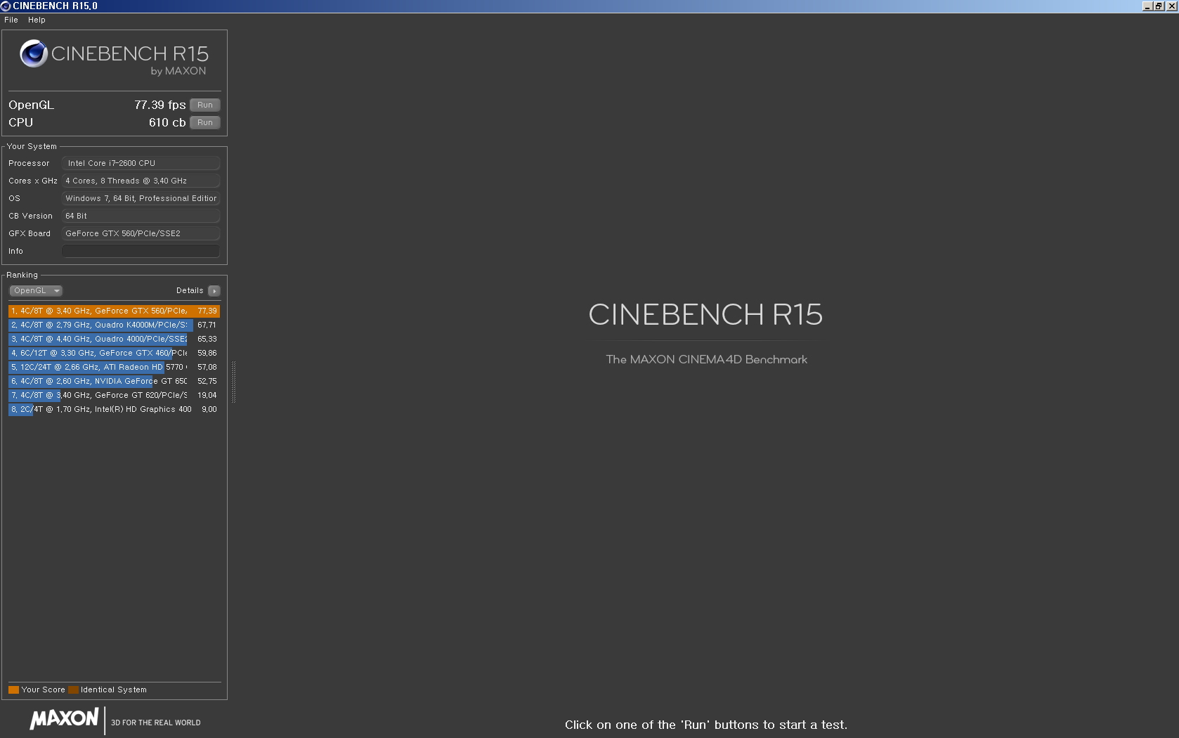1179x738 pixels.
Task: Select rank 1 GeForce GTX 560 entry
Action: pos(114,311)
